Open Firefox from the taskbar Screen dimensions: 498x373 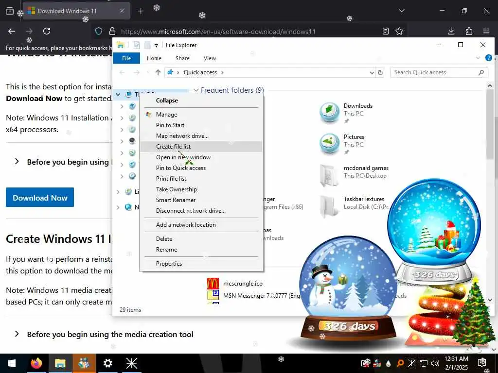(x=36, y=363)
